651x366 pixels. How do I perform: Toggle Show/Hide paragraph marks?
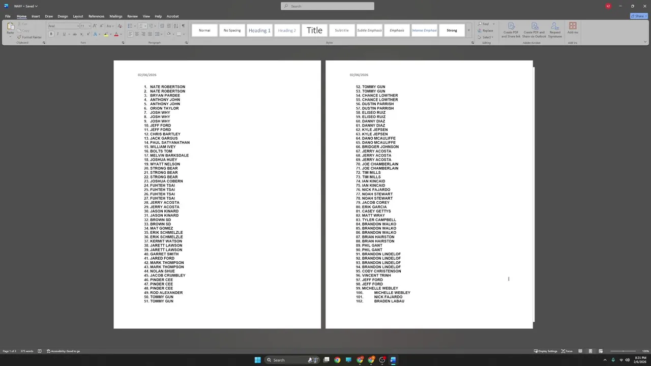[183, 26]
